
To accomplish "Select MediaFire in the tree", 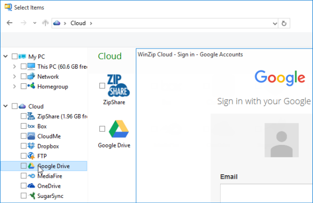I will [50, 176].
